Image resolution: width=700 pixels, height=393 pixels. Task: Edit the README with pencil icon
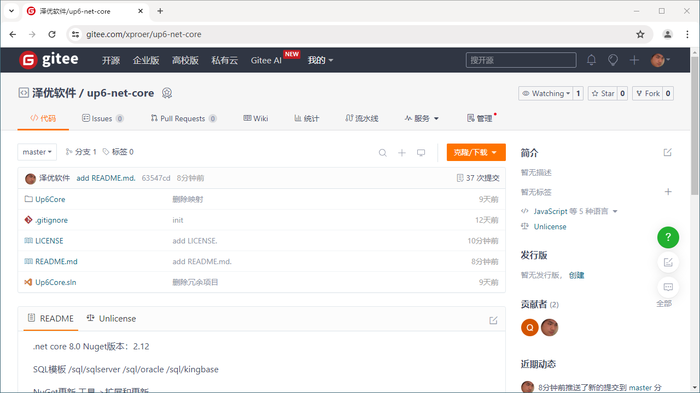[x=493, y=320]
